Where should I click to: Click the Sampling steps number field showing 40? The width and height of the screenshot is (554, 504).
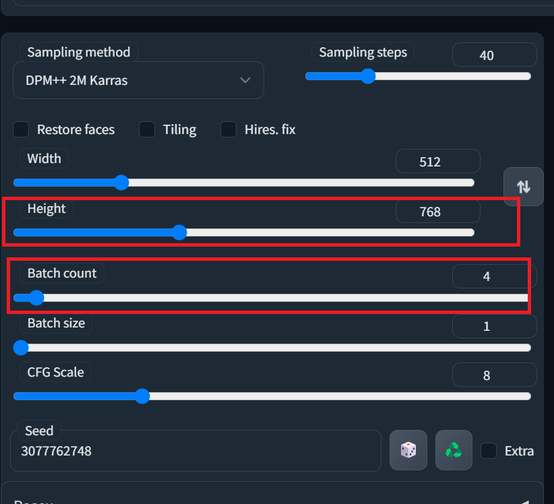pos(494,55)
